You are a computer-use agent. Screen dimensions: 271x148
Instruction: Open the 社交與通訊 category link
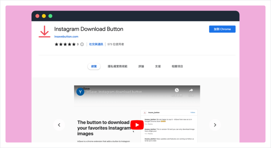click(96, 44)
